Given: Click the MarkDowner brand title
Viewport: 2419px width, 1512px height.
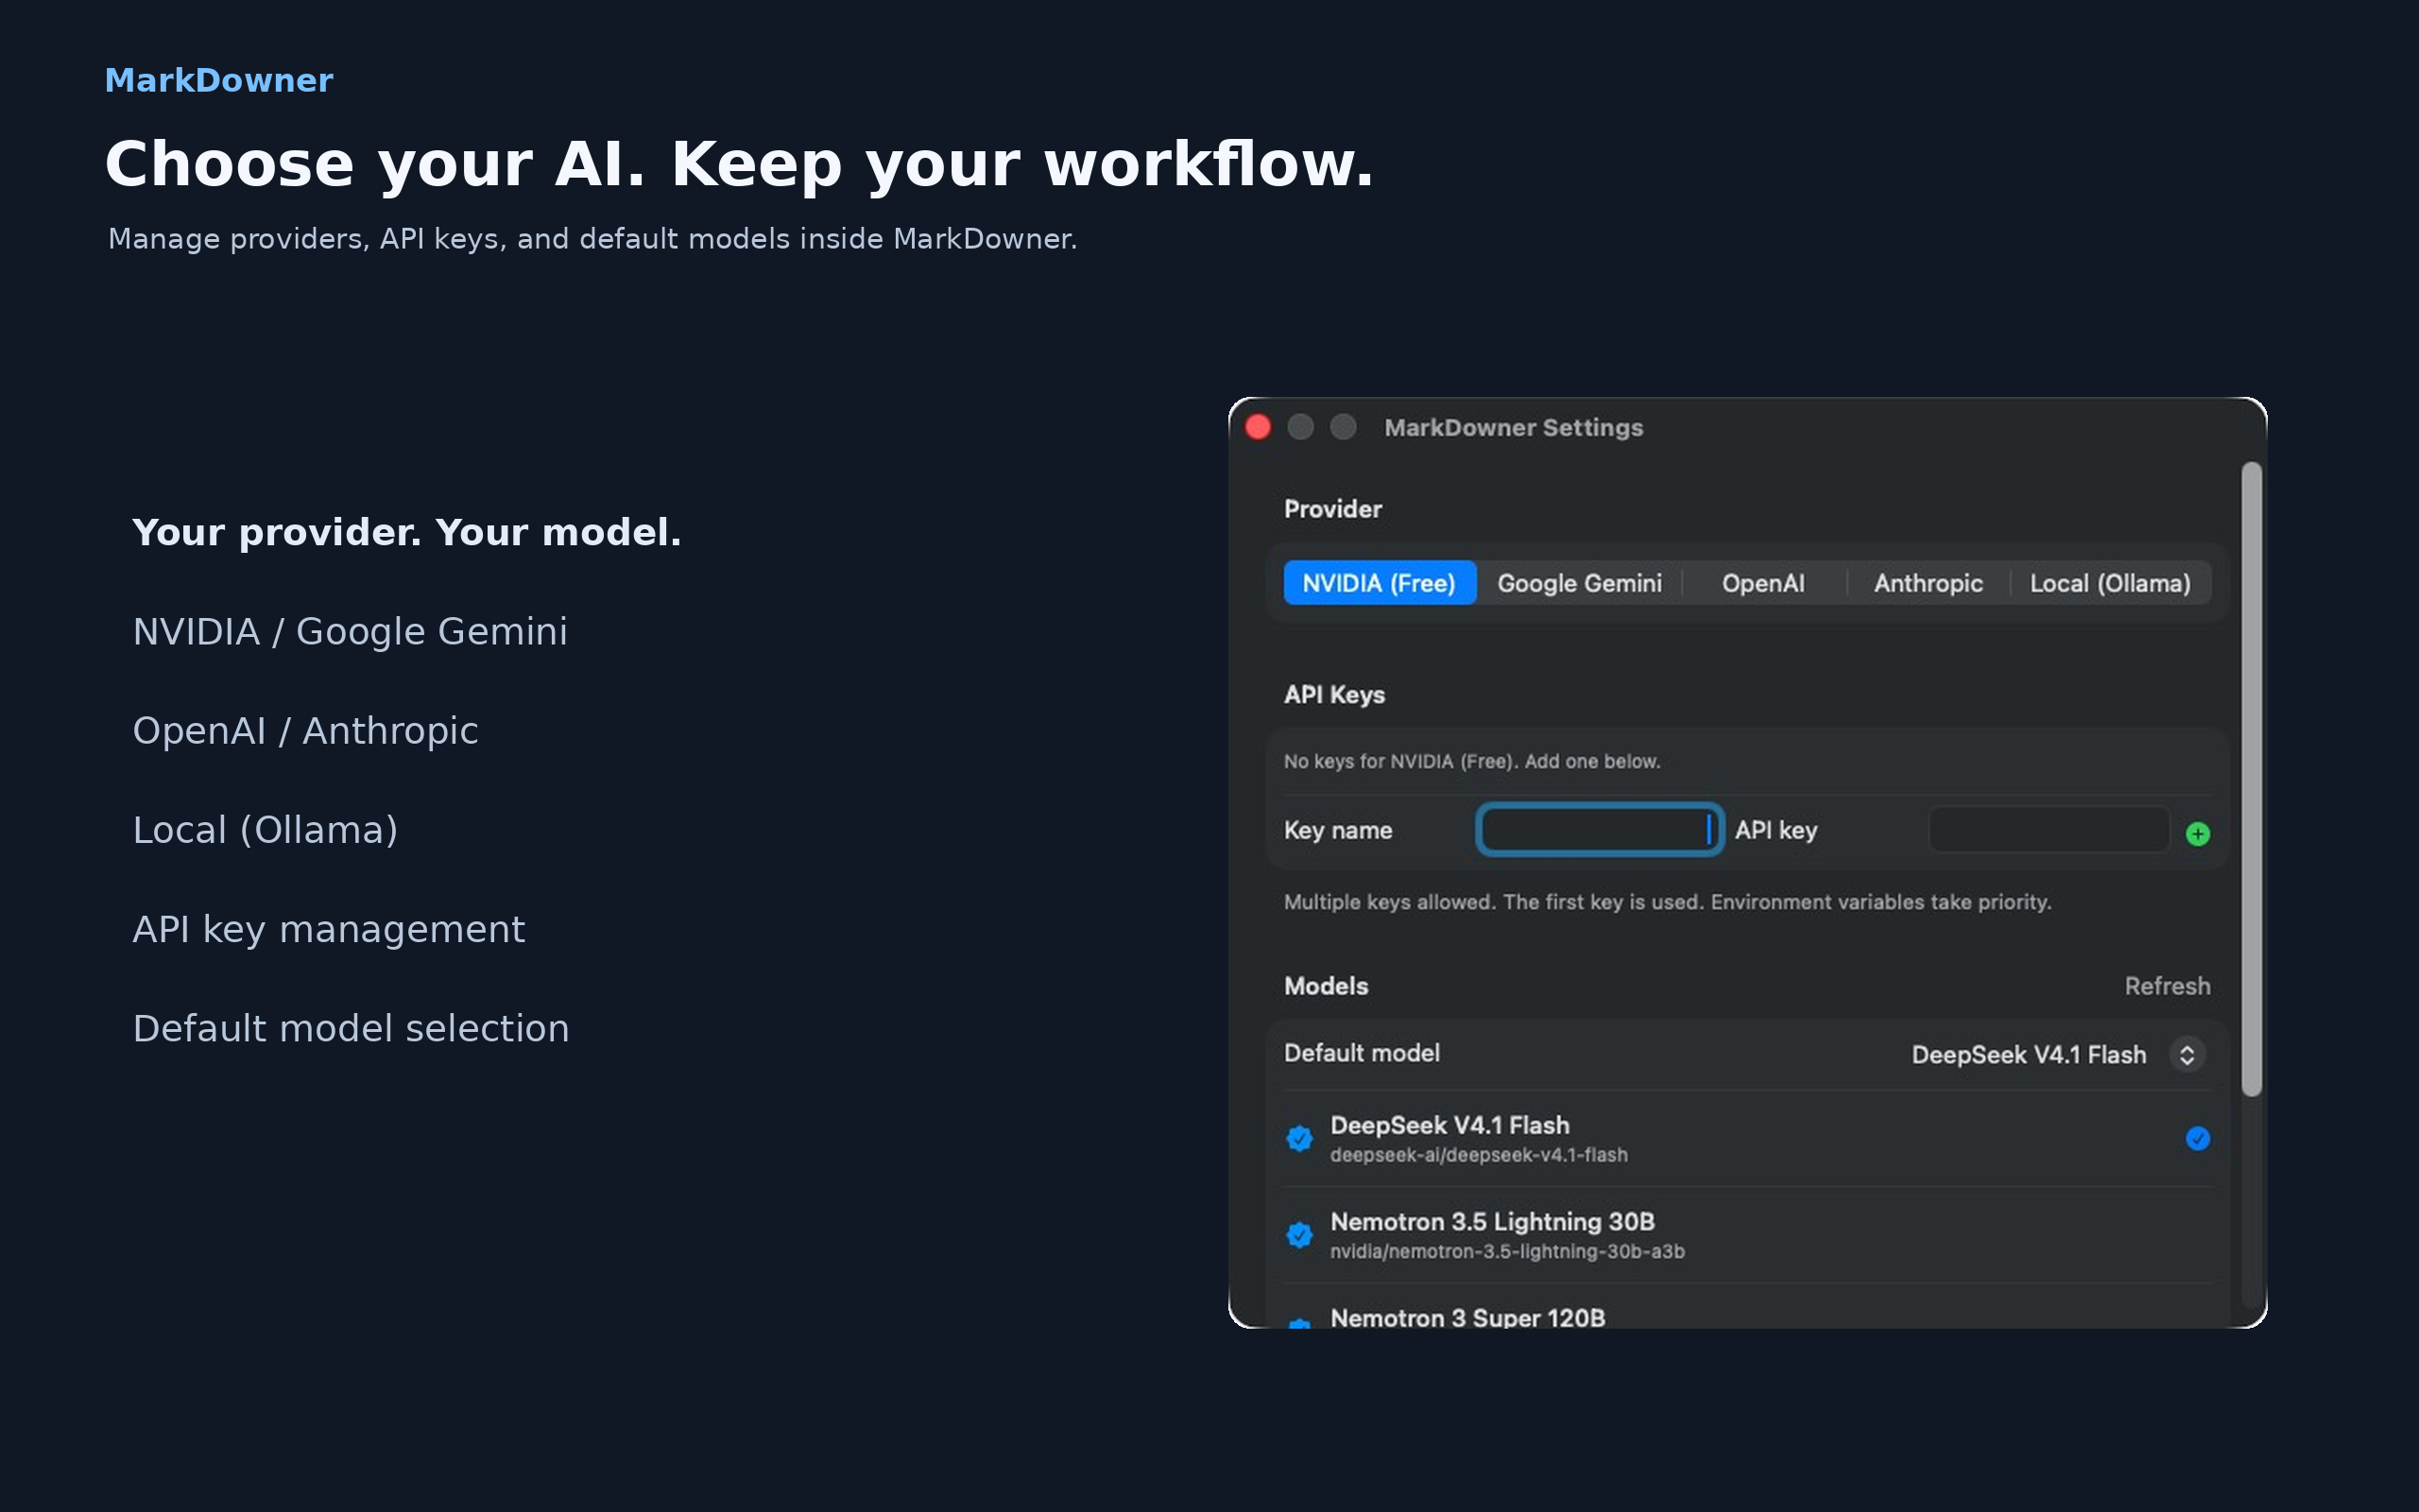Looking at the screenshot, I should click(x=219, y=81).
